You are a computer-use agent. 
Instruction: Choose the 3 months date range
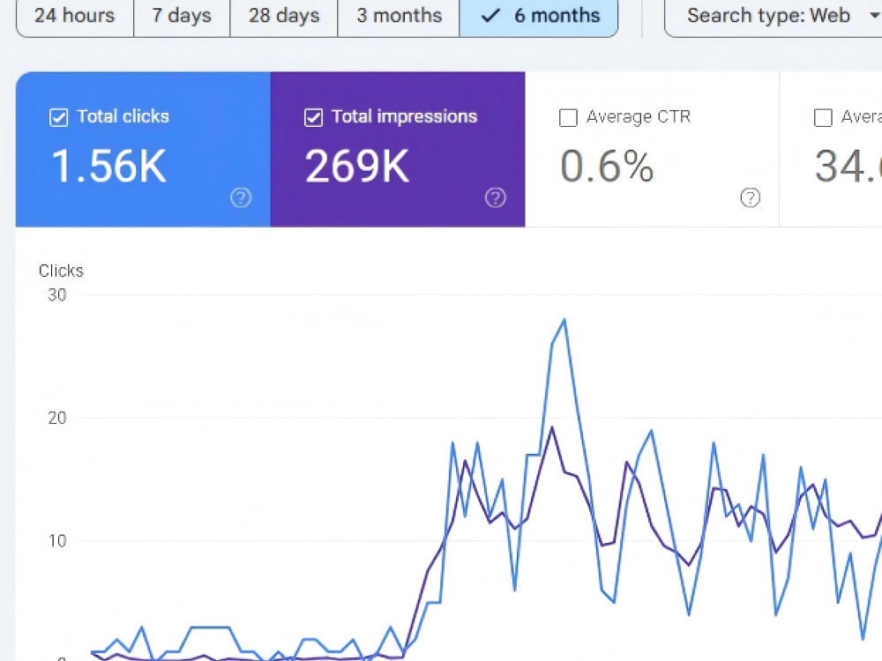tap(399, 16)
